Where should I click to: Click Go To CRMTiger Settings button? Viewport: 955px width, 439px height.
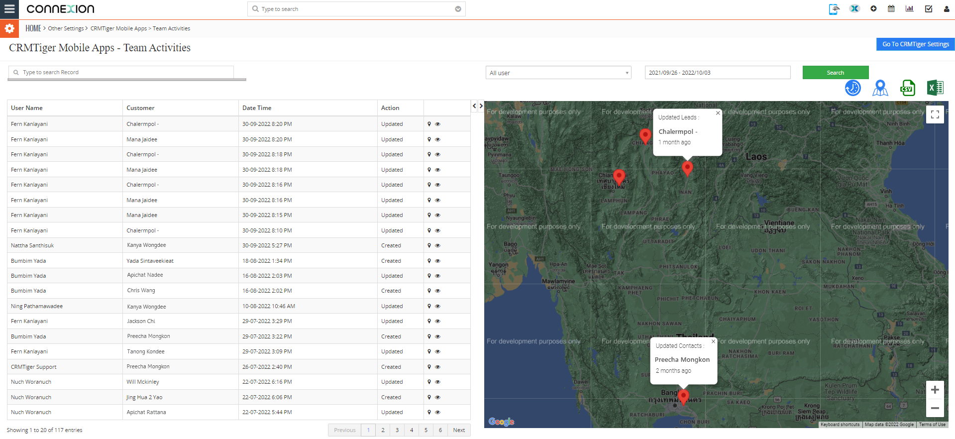[915, 44]
